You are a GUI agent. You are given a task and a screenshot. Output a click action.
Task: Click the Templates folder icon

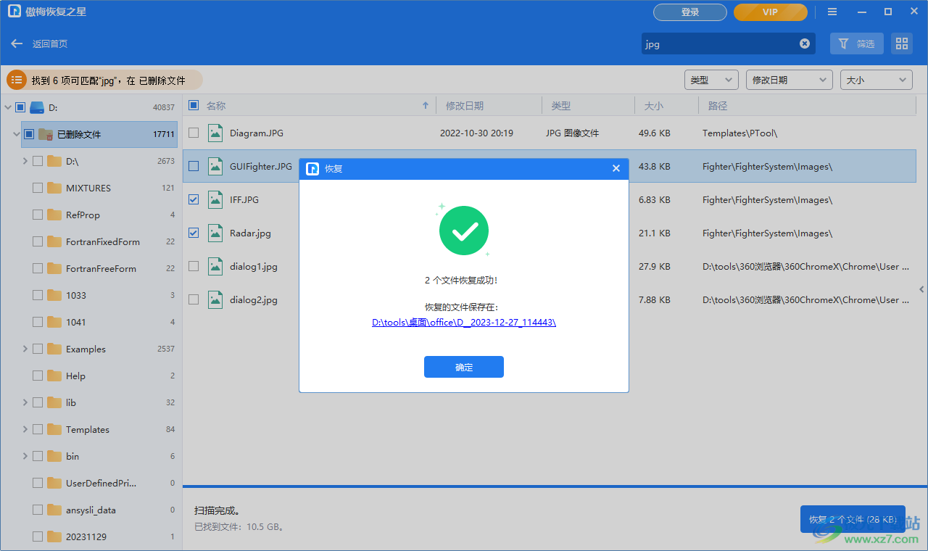coord(54,429)
